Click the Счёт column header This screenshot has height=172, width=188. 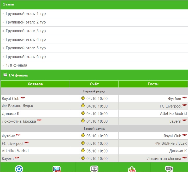click(x=94, y=84)
